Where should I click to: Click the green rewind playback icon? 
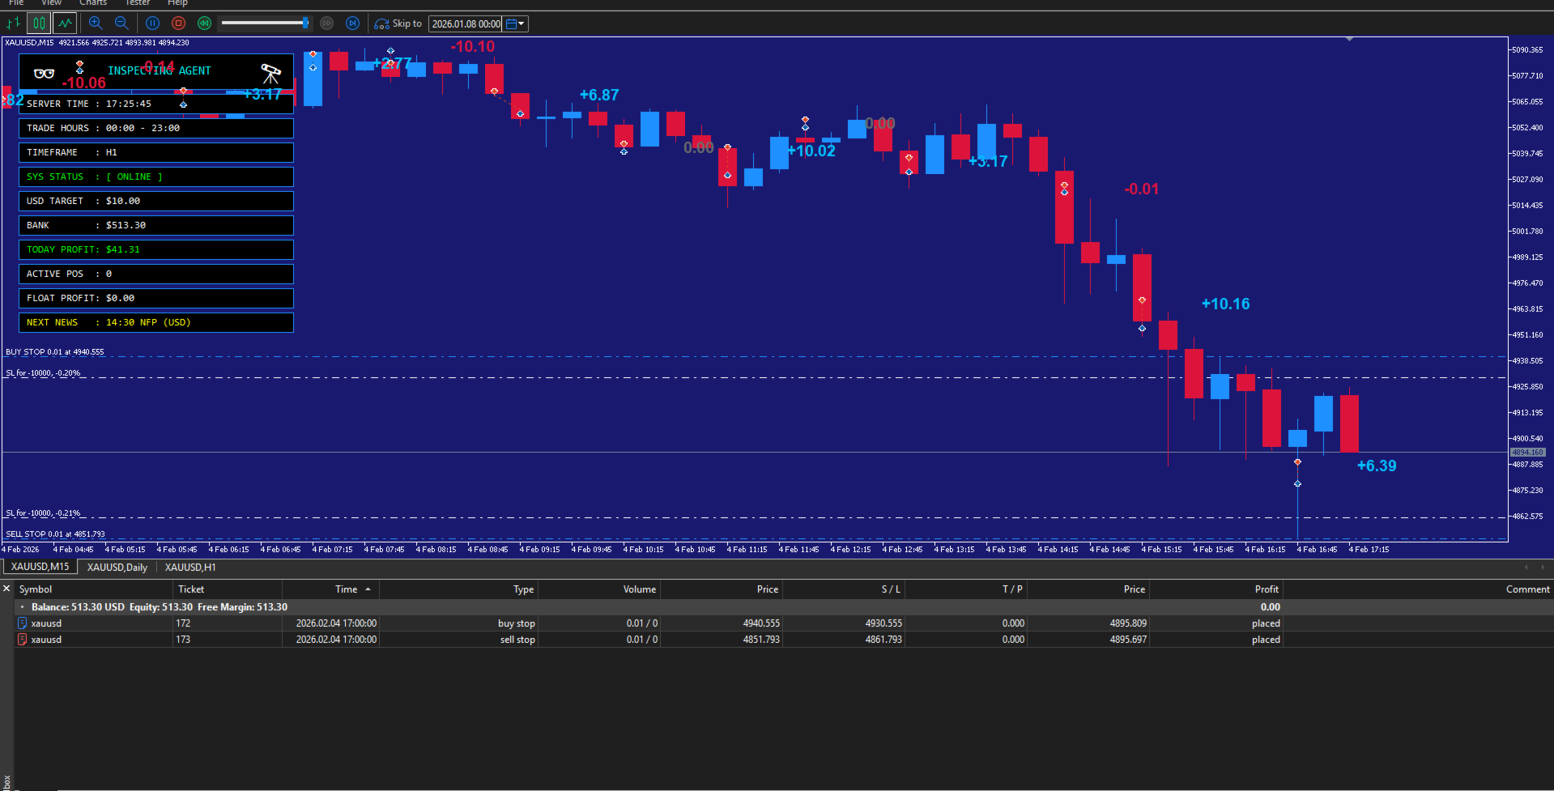(204, 23)
